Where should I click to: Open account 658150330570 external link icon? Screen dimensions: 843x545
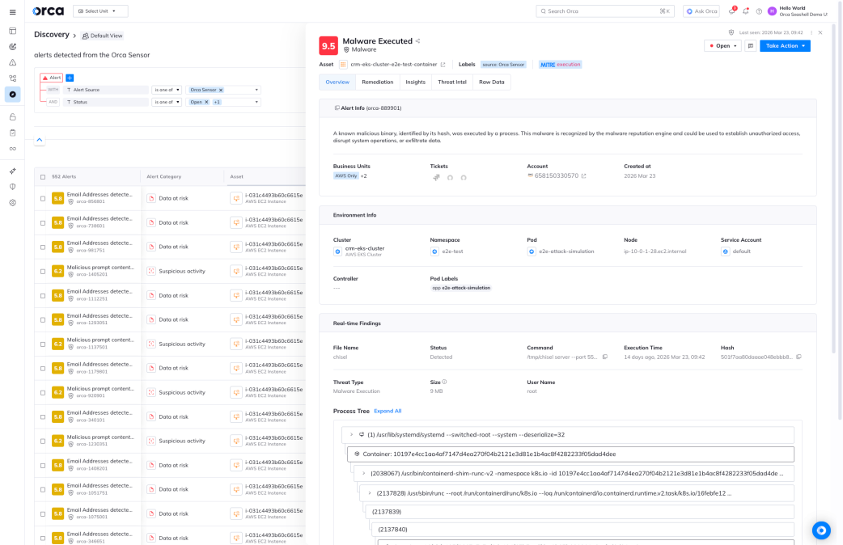(583, 175)
